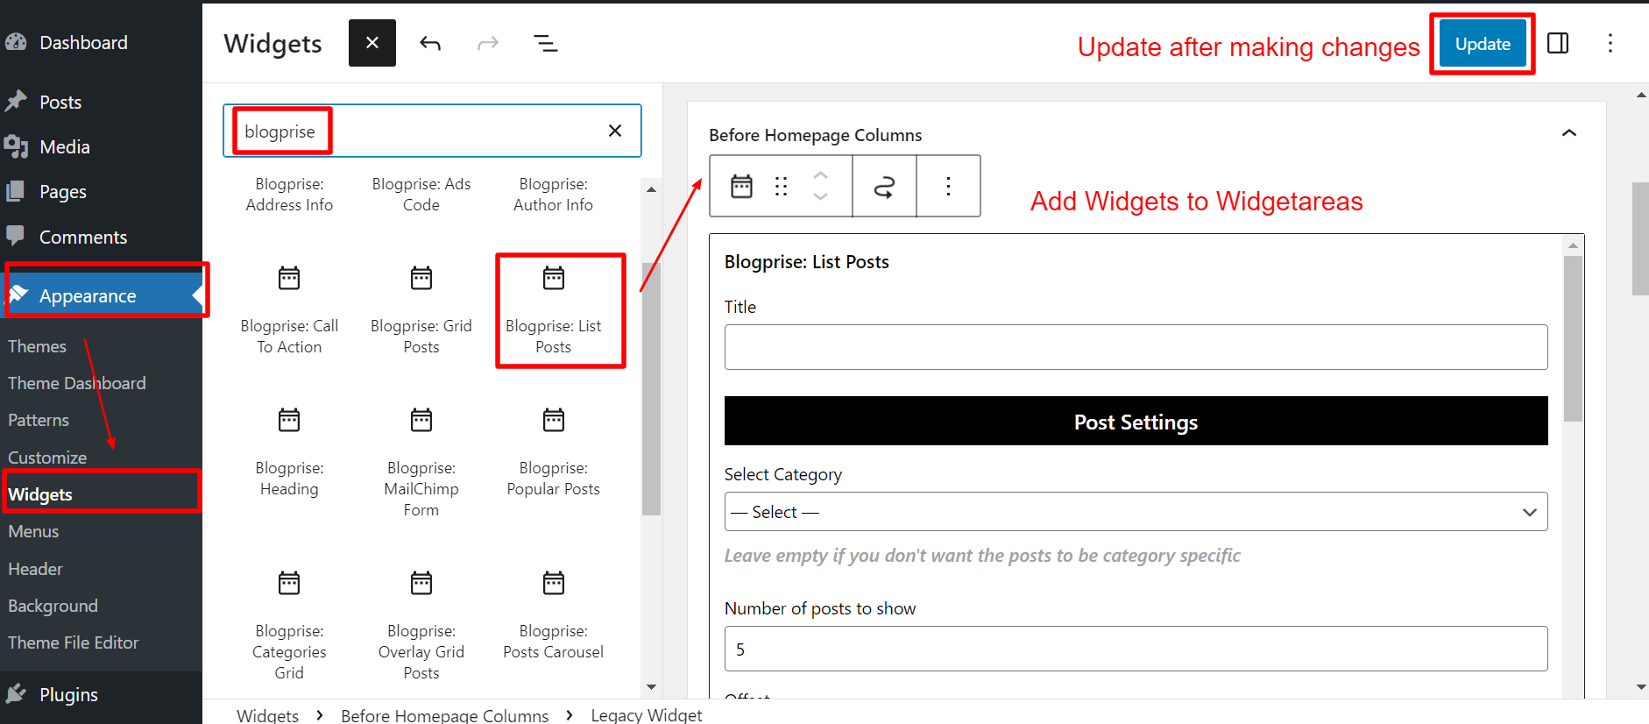Image resolution: width=1649 pixels, height=724 pixels.
Task: Insert the Blogprise: Popular Posts widget
Action: [554, 452]
